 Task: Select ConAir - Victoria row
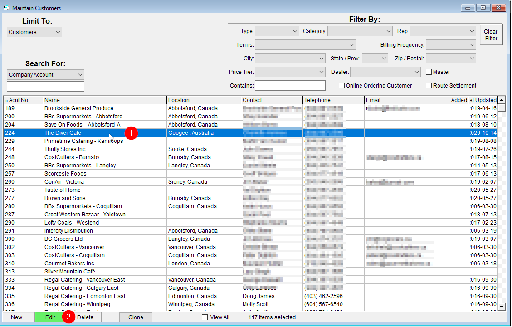[250, 181]
